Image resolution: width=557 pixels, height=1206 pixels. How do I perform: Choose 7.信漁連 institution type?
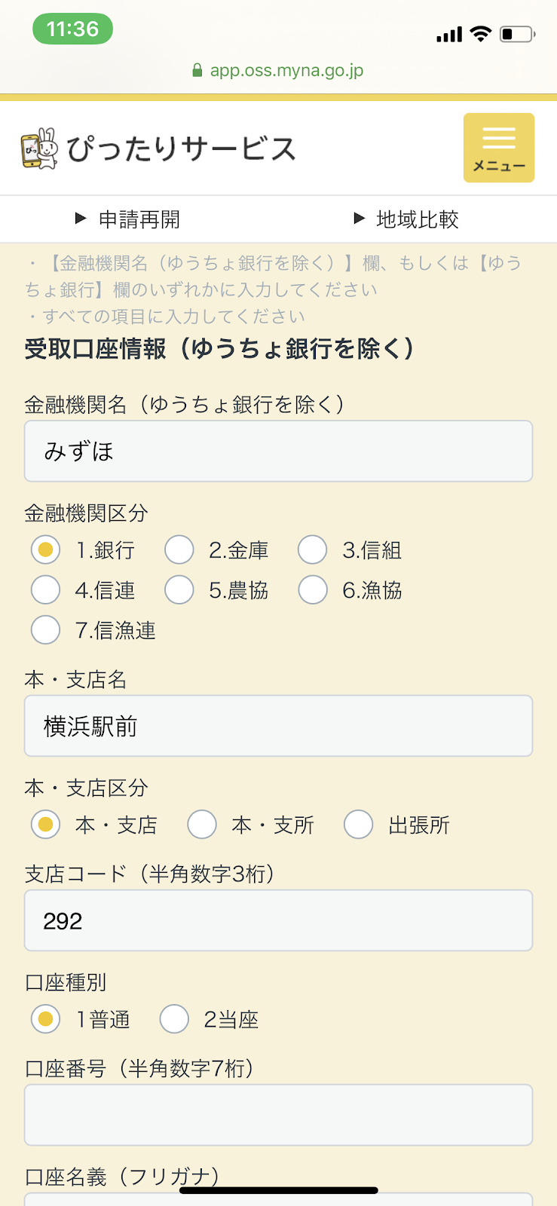pyautogui.click(x=46, y=630)
